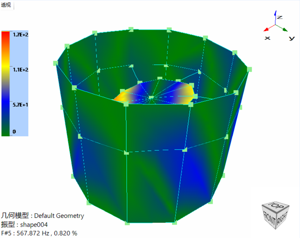
Task: Click the green Y axis arrow
Action: coord(285,29)
